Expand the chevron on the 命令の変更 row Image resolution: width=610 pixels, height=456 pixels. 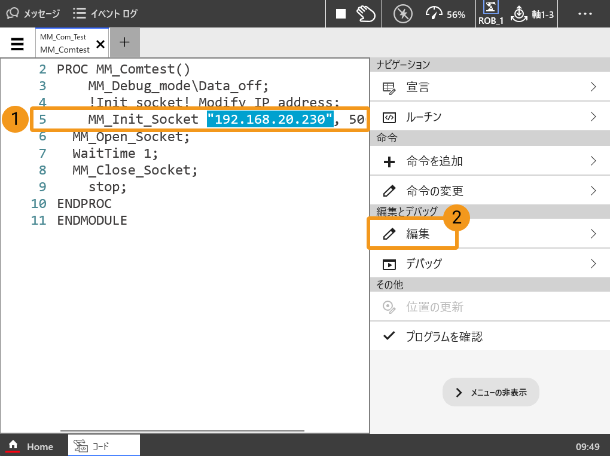[x=593, y=191]
